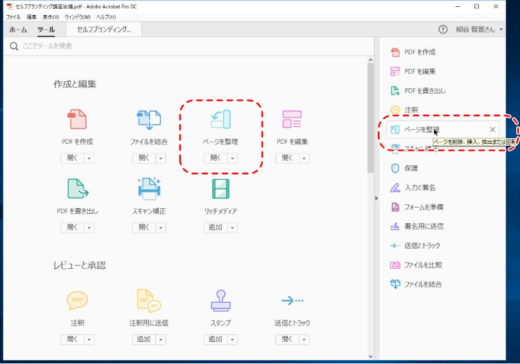Image resolution: width=520 pixels, height=364 pixels.
Task: Select フォームを準備 in right sidebar
Action: pos(417,207)
